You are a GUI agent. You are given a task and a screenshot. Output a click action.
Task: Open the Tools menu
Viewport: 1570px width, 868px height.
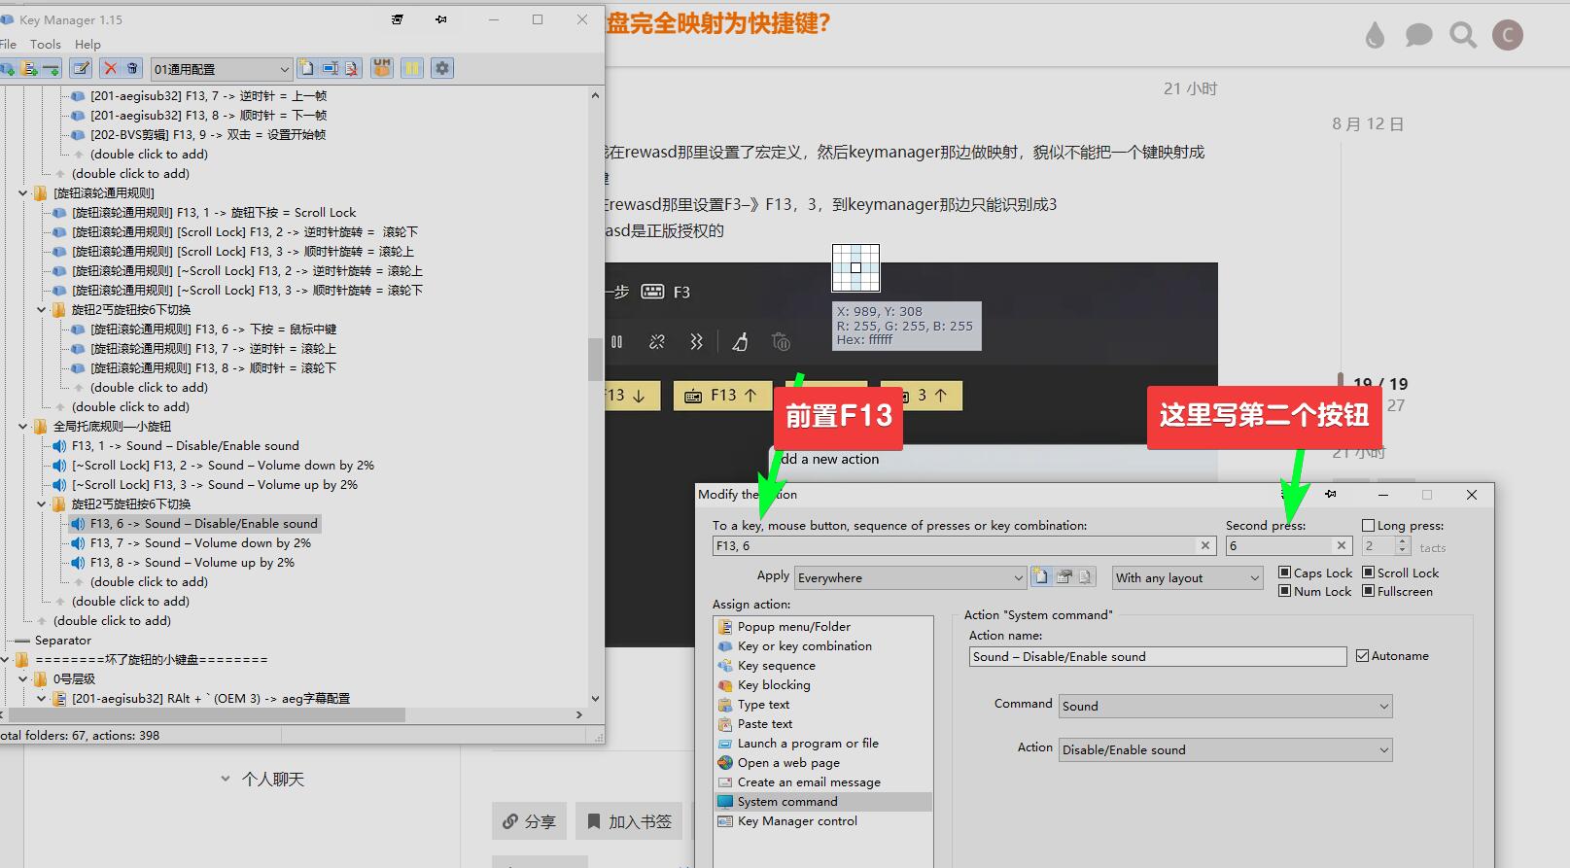coord(45,44)
